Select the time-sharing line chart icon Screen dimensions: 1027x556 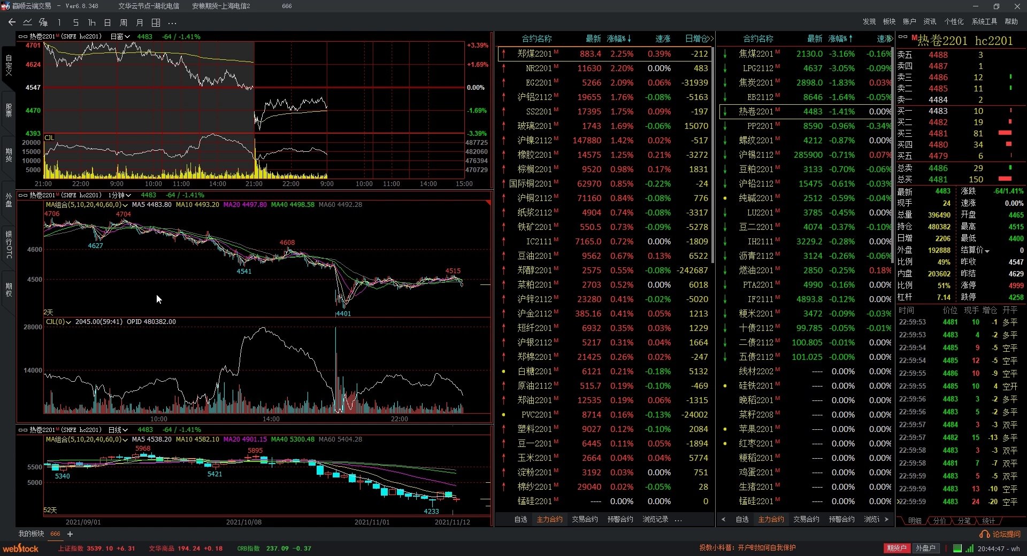[x=27, y=22]
